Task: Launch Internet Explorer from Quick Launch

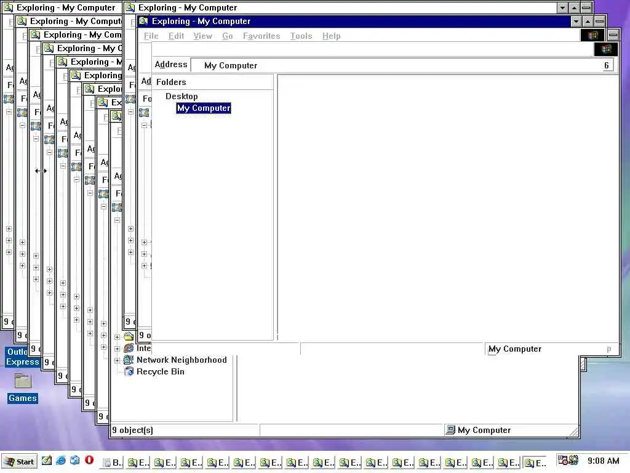Action: pyautogui.click(x=61, y=461)
